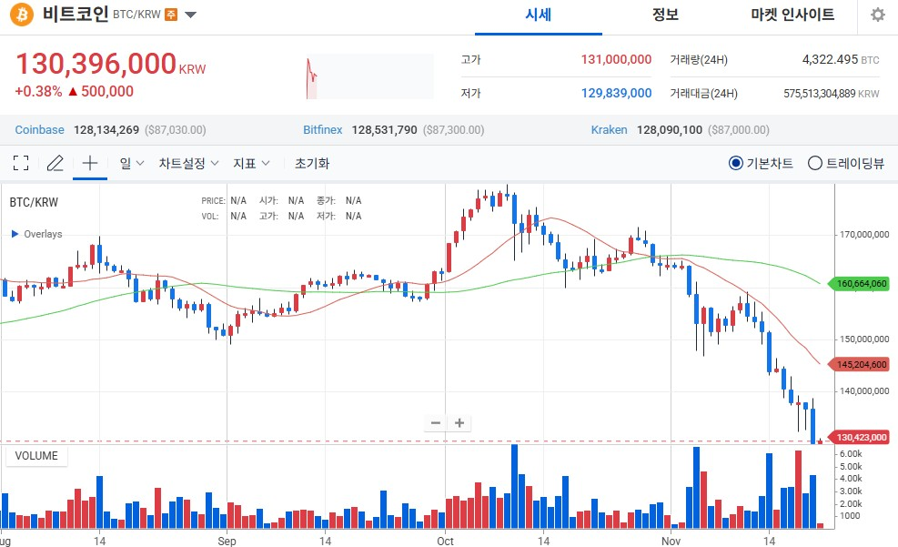
Task: Expand the Overlays triangle toggle
Action: tap(15, 234)
